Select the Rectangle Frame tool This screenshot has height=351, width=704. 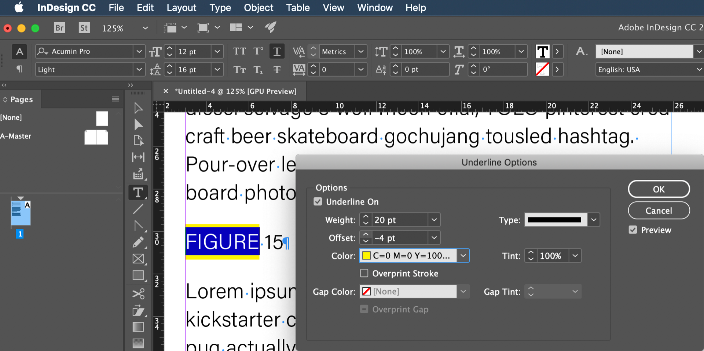point(138,259)
